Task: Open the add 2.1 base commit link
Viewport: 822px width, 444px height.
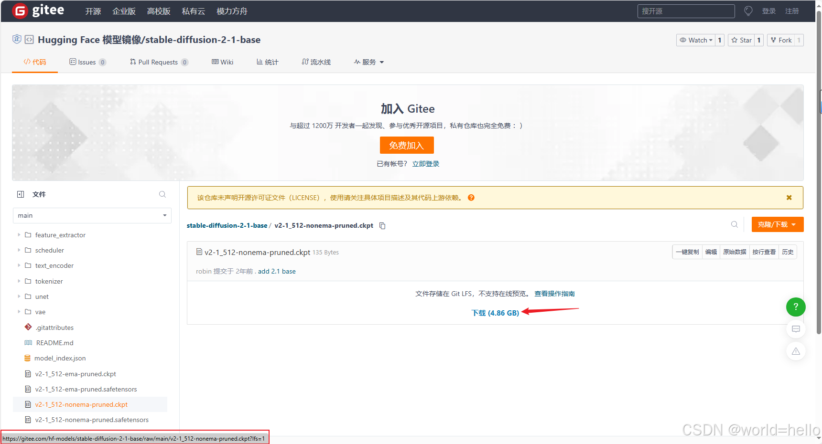Action: click(277, 271)
